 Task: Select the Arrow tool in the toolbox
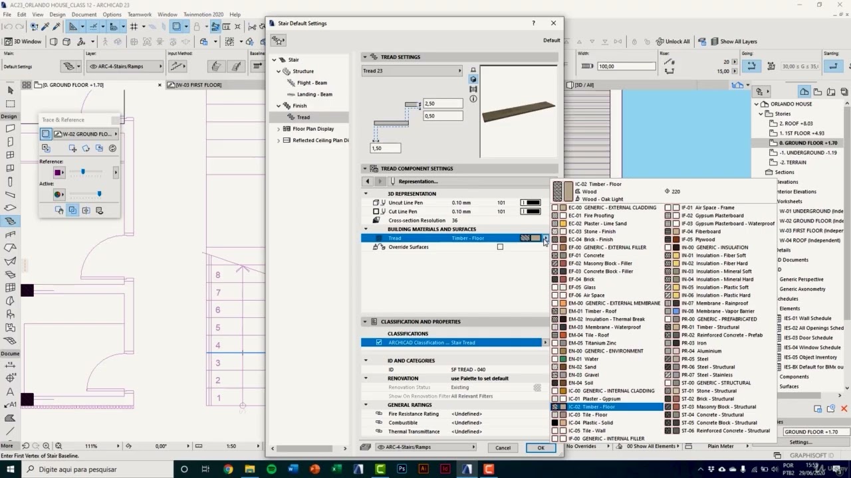coord(10,90)
